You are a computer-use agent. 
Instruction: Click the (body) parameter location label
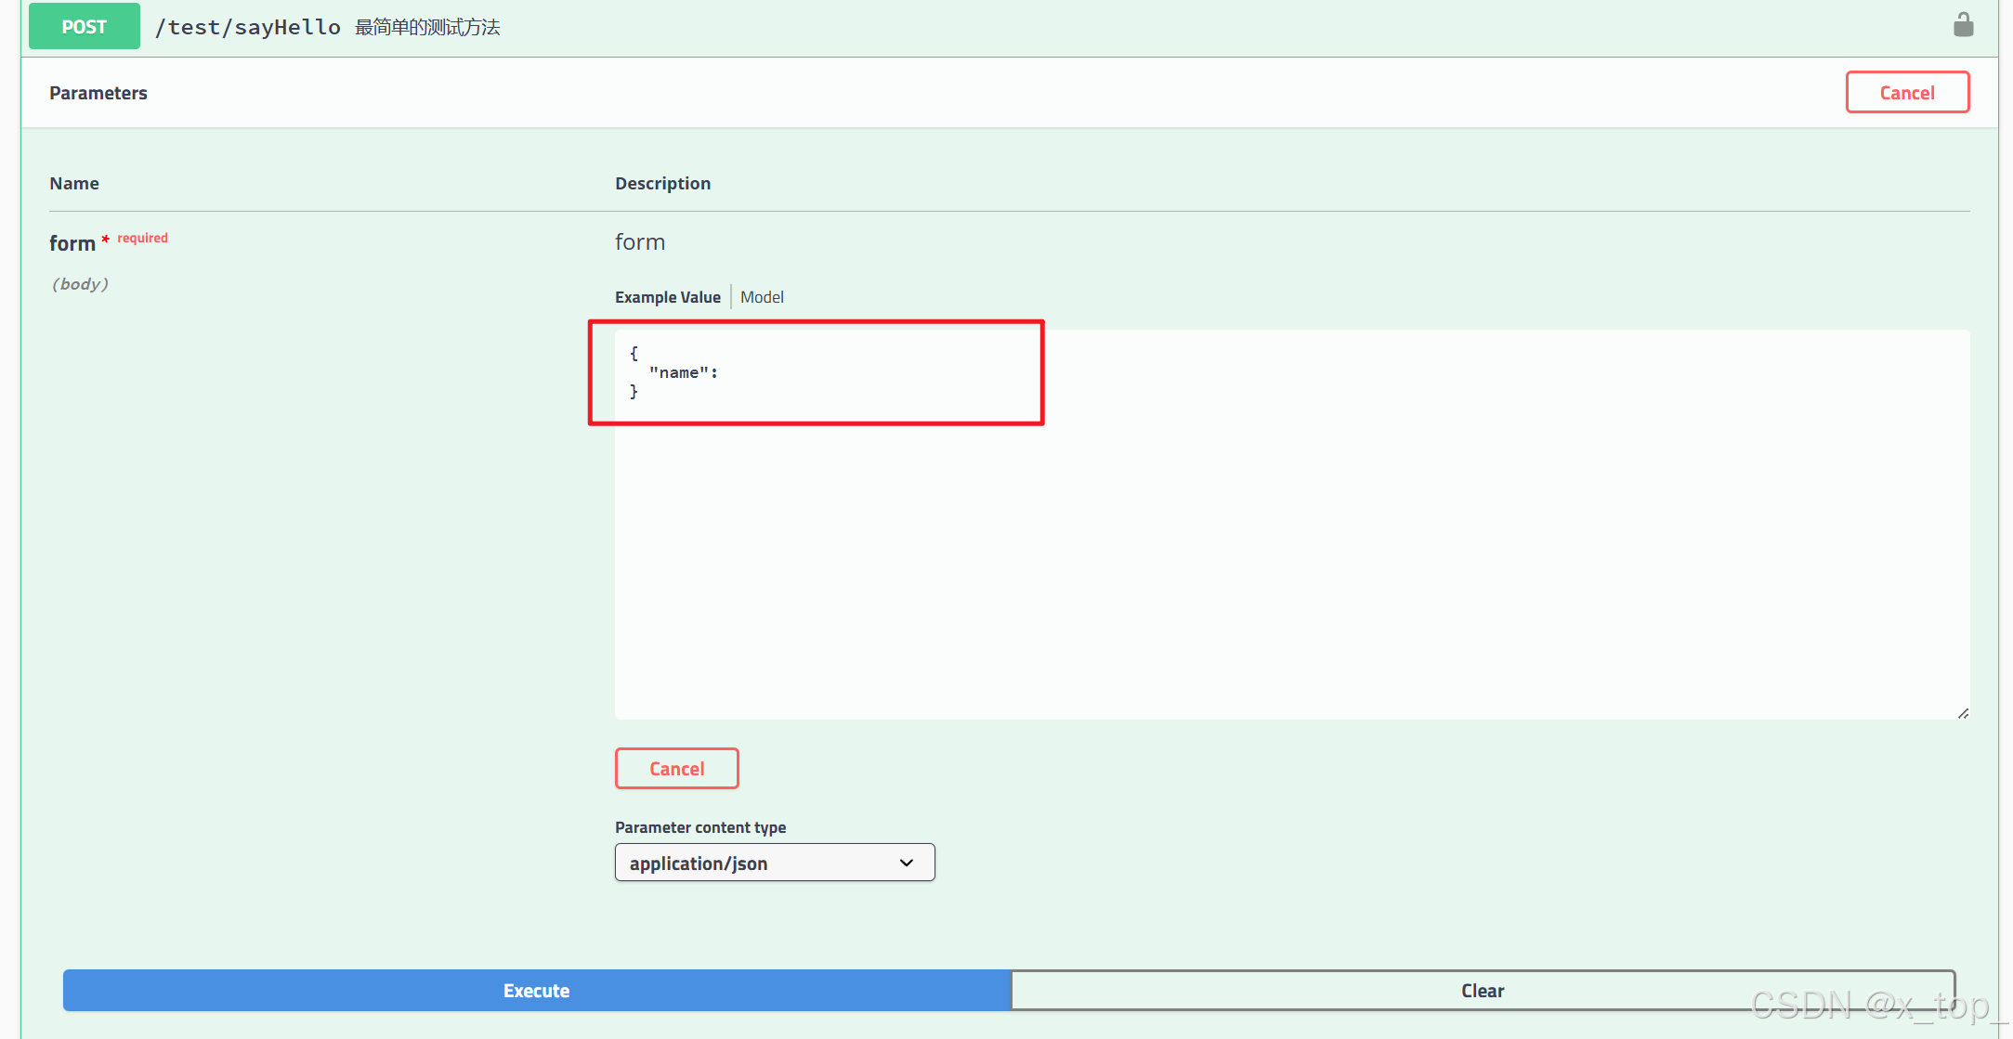tap(80, 284)
